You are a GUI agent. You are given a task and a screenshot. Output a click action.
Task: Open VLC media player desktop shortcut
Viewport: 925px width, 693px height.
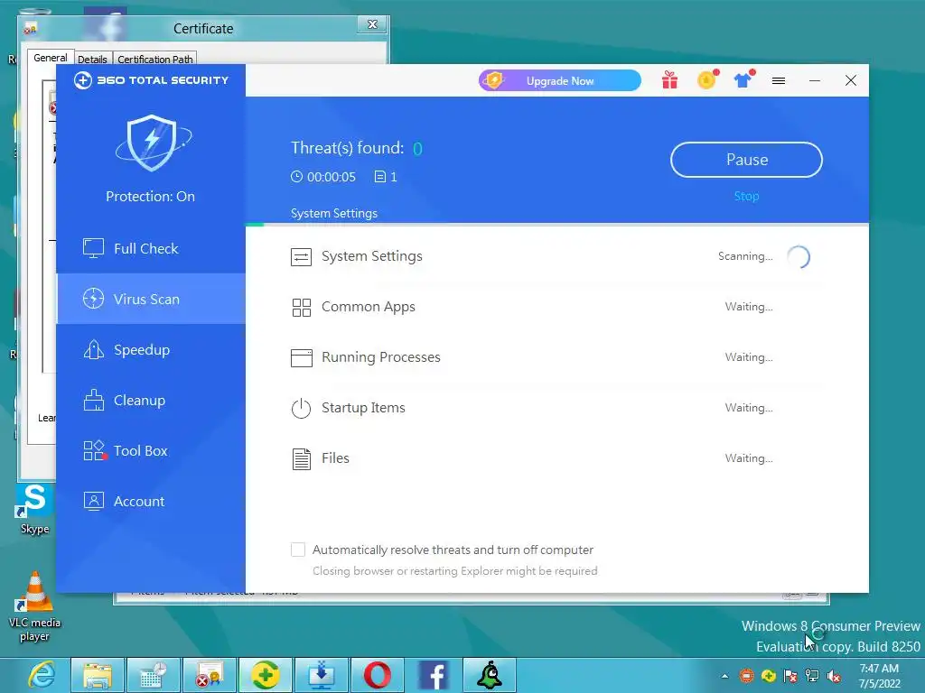pyautogui.click(x=34, y=607)
